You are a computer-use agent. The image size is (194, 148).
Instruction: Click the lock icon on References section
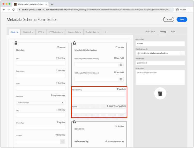pos(74,122)
